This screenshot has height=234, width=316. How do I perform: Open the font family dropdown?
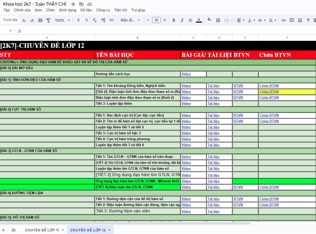point(130,20)
